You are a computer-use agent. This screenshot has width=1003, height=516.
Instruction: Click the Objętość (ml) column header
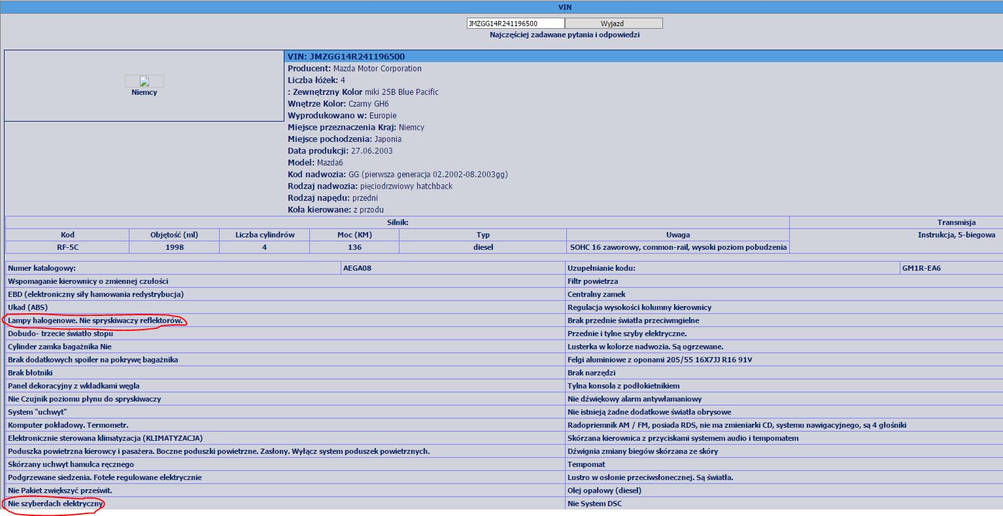174,235
